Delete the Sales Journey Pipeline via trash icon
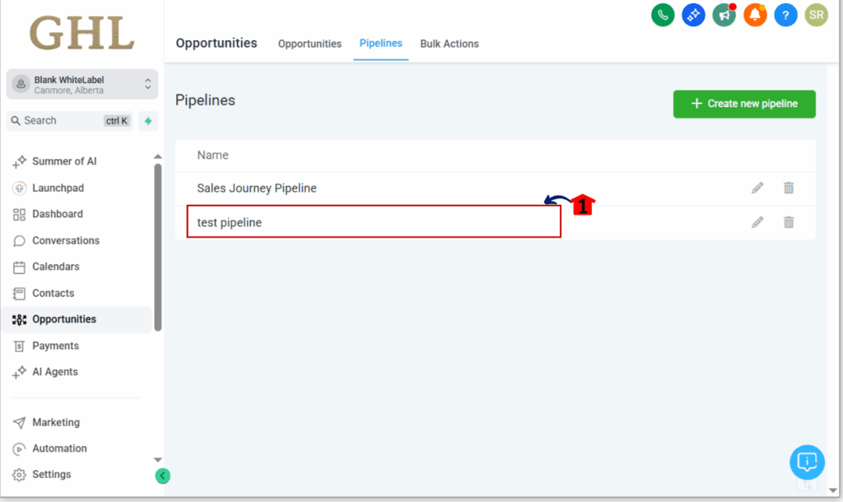Viewport: 843px width, 502px height. coord(789,188)
